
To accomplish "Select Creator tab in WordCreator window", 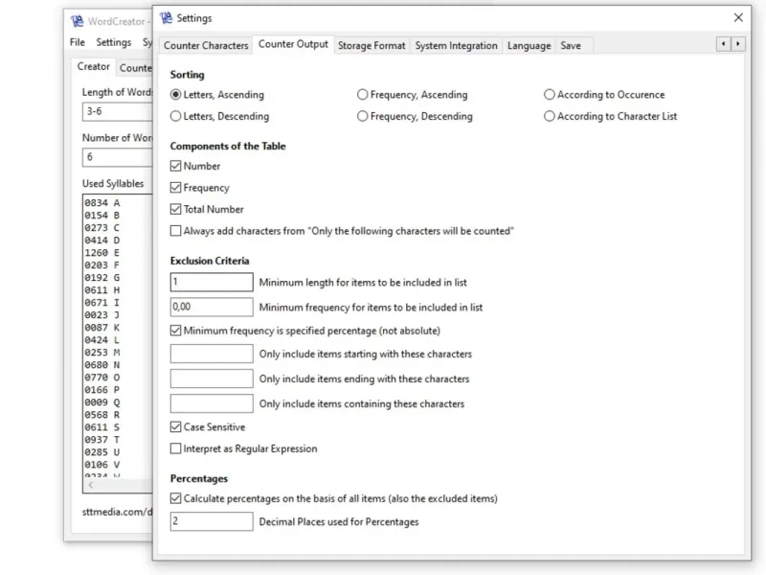I will click(93, 66).
